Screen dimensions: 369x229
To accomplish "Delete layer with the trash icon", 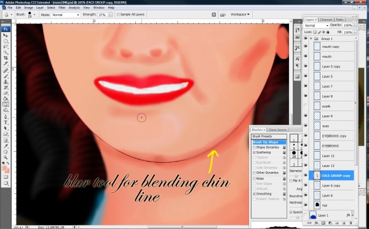I will (x=351, y=223).
